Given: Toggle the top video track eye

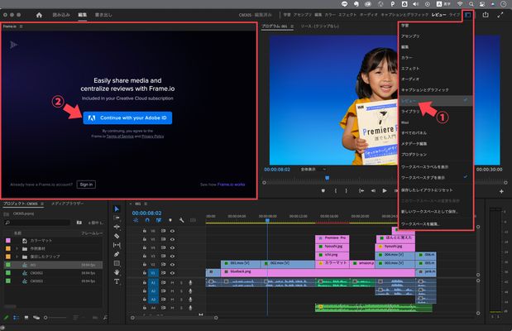Looking at the screenshot, I should (x=172, y=231).
